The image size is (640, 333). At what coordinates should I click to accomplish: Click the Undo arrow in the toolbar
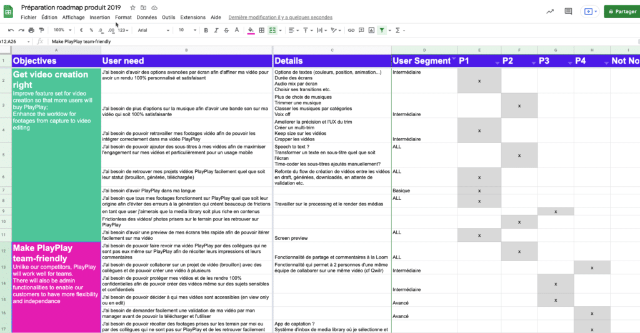tap(11, 30)
